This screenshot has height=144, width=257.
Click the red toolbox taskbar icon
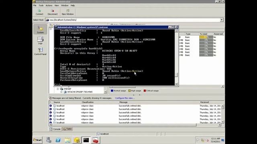pyautogui.click(x=96, y=140)
